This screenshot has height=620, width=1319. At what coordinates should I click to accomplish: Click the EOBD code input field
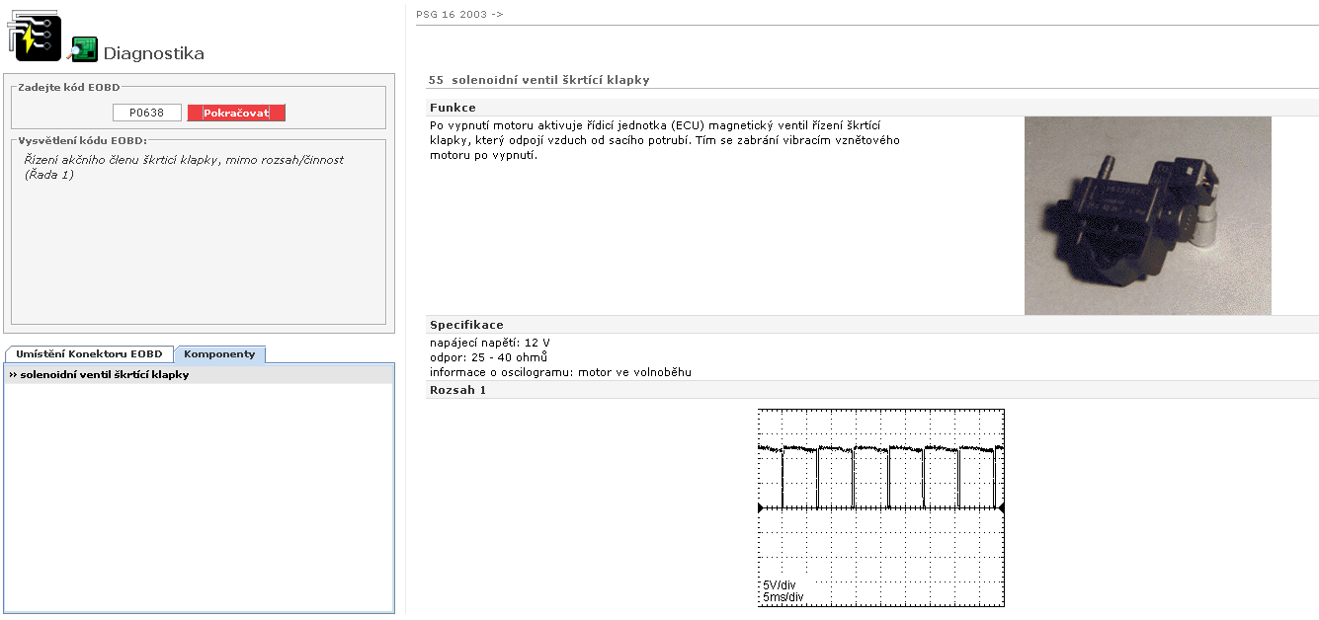point(147,113)
